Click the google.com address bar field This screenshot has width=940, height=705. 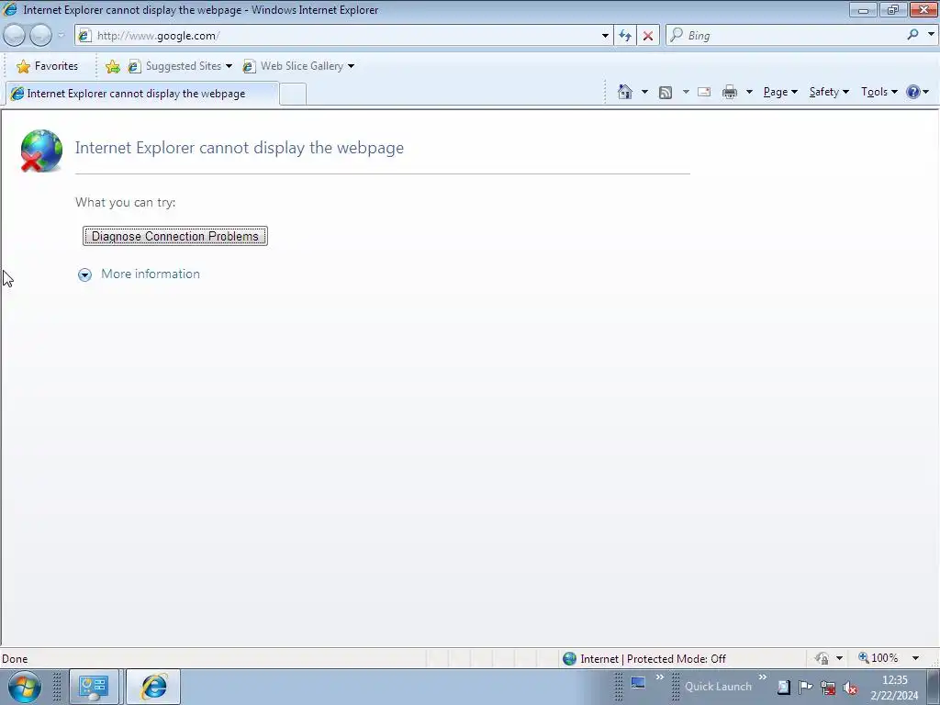pos(341,36)
